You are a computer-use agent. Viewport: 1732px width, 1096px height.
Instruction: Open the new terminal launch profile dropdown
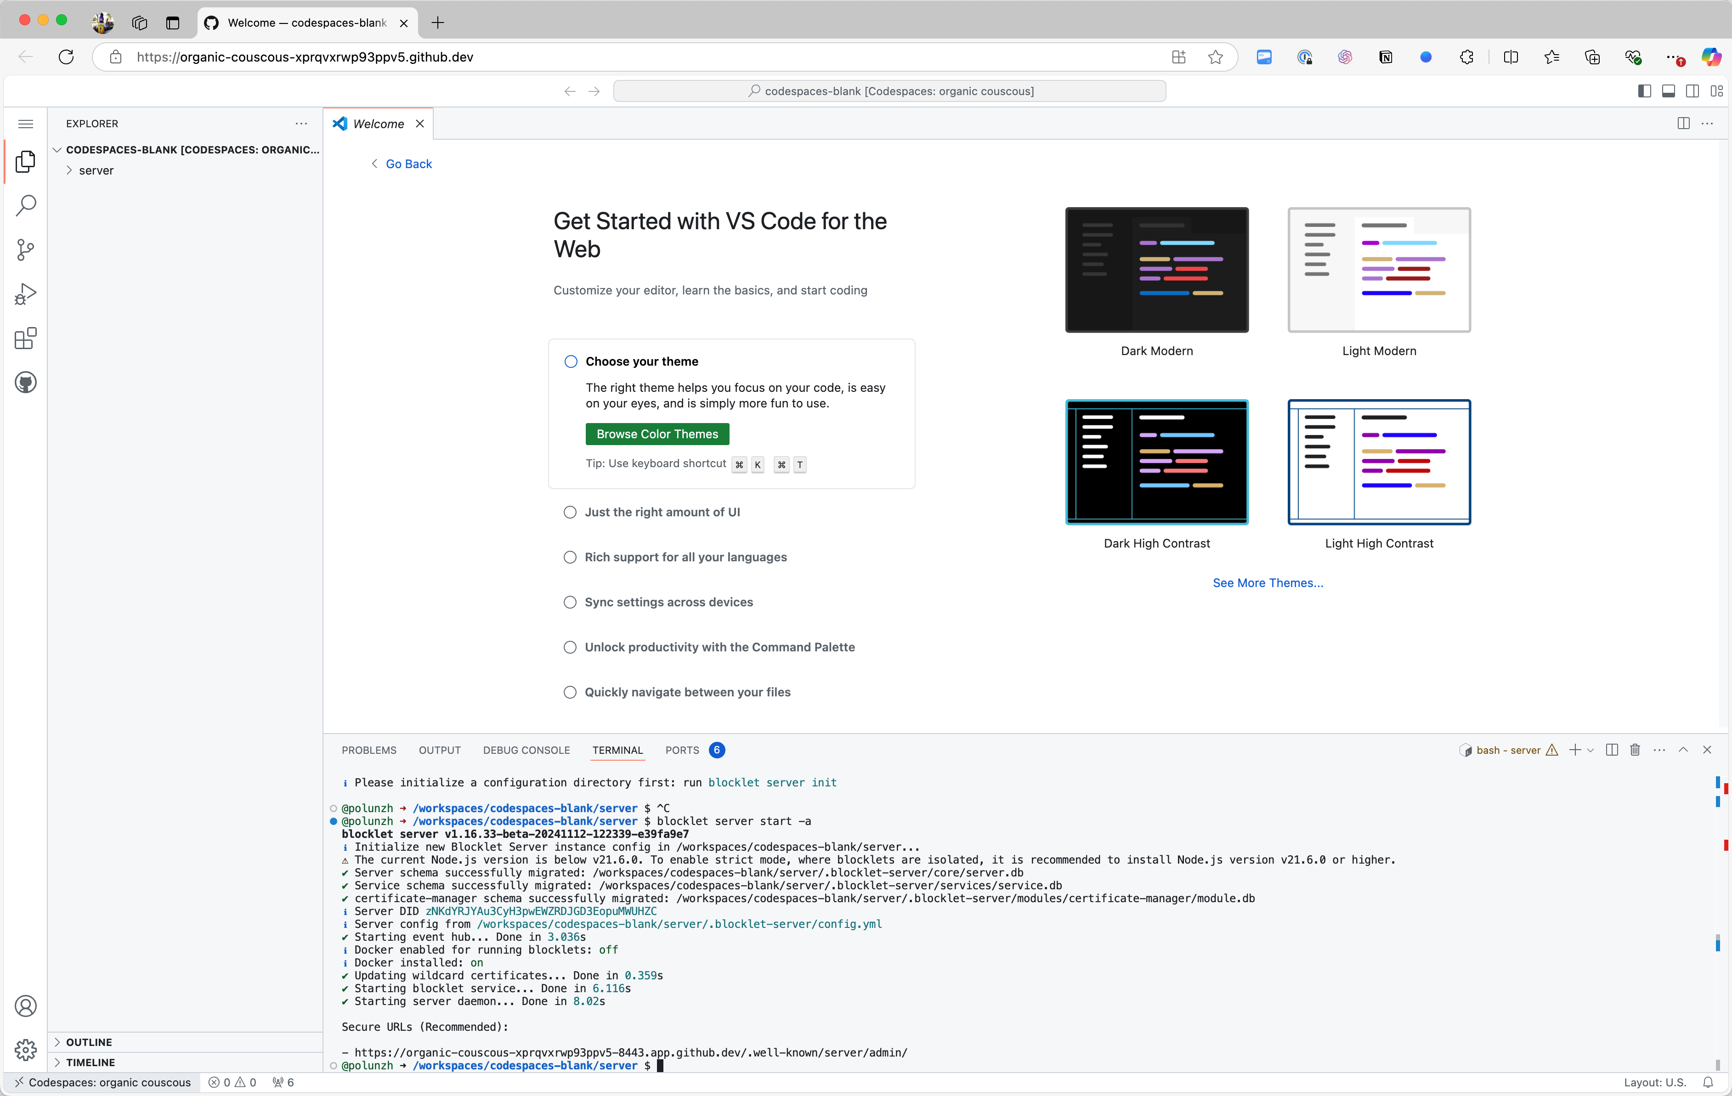1590,750
